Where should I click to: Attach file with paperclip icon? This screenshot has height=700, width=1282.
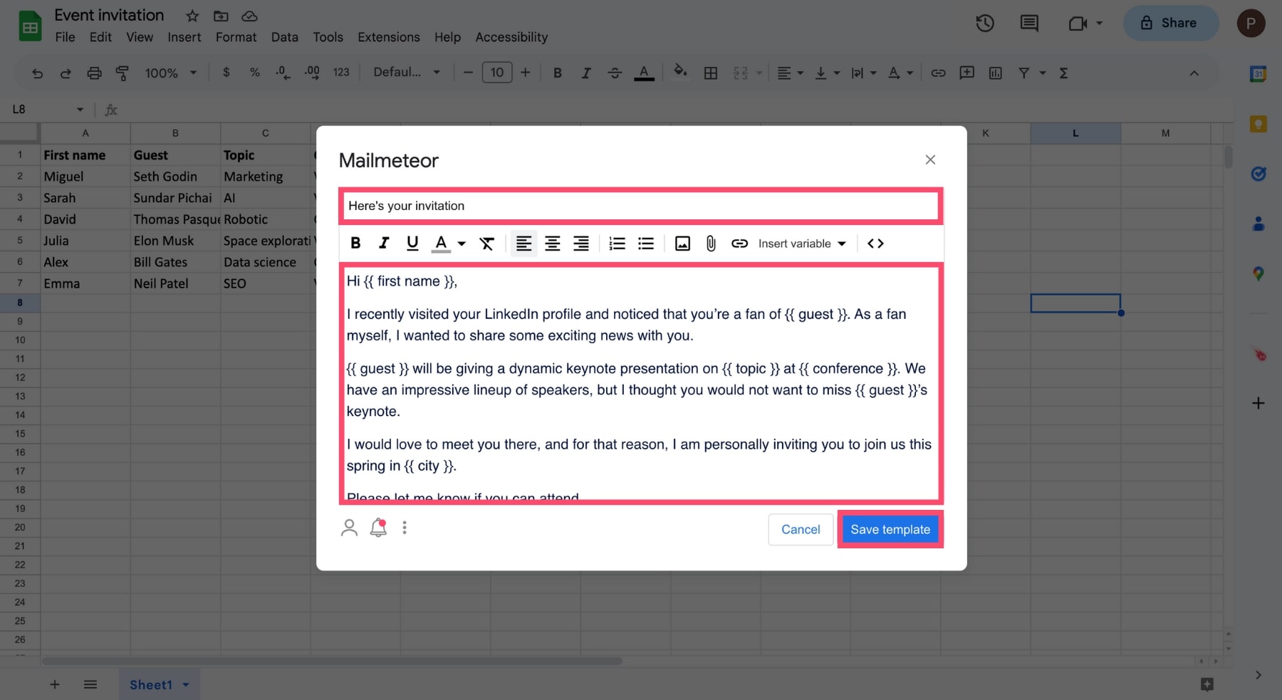click(711, 244)
